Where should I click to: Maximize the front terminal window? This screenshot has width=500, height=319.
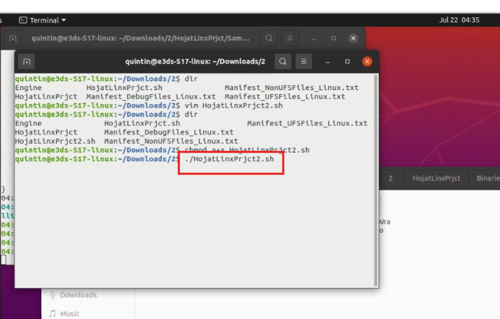(x=347, y=62)
